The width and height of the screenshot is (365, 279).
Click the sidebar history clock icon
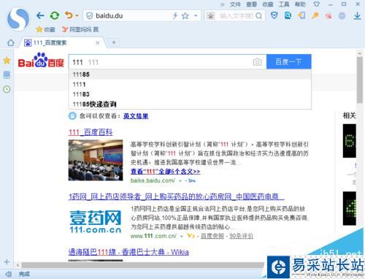(7, 89)
